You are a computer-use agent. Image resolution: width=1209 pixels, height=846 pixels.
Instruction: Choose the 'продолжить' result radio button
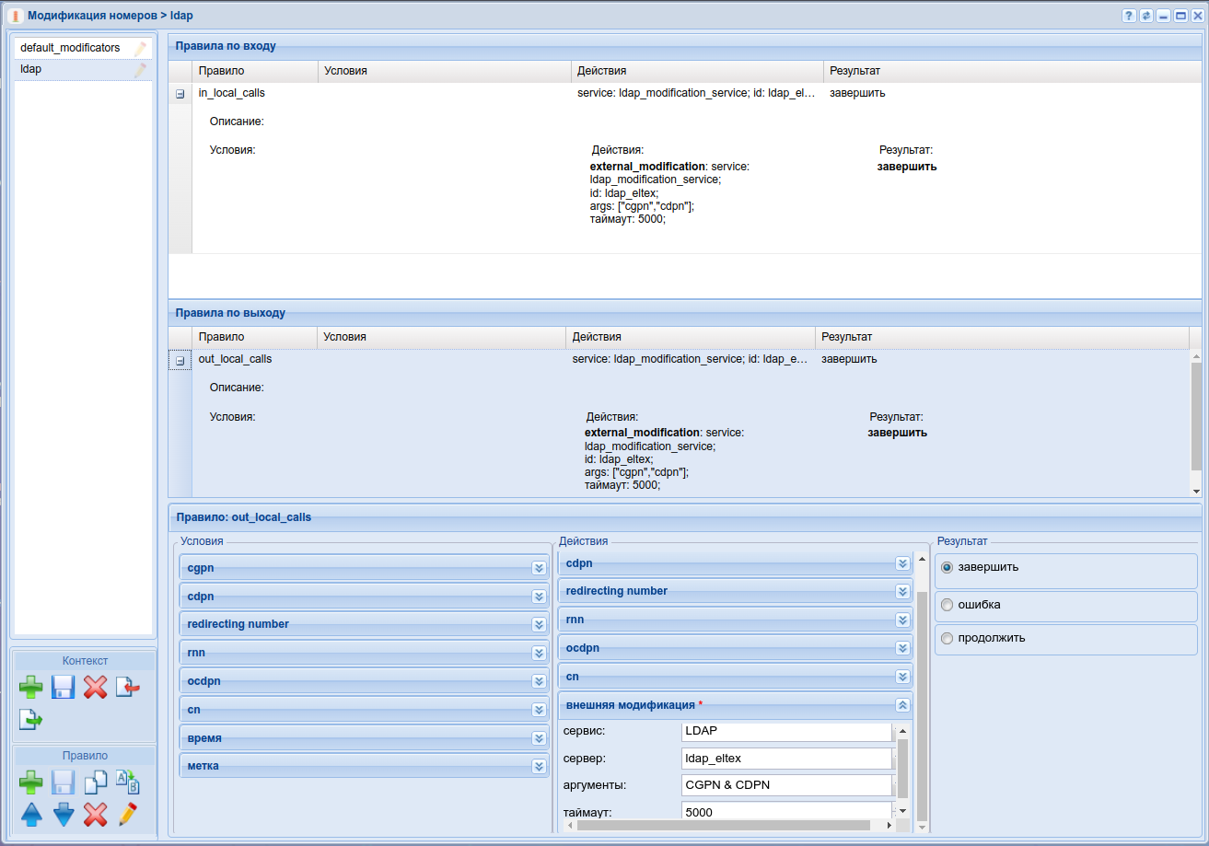947,638
